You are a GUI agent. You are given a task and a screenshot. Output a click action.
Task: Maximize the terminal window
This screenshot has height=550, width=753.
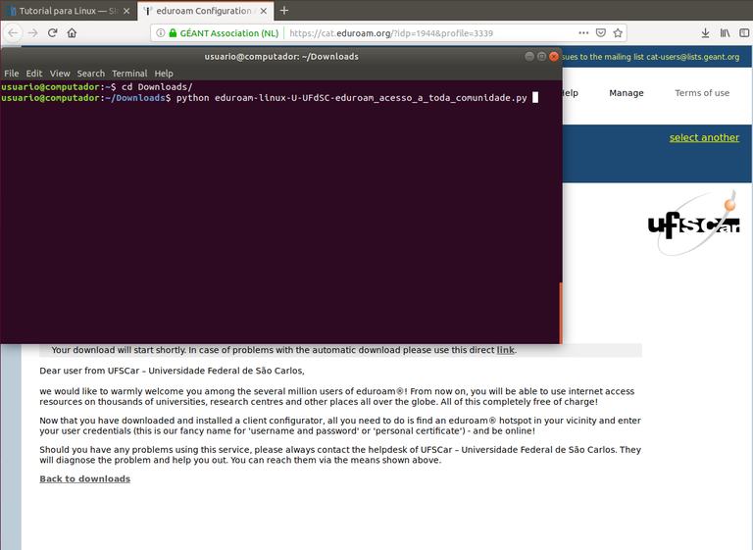click(x=541, y=56)
